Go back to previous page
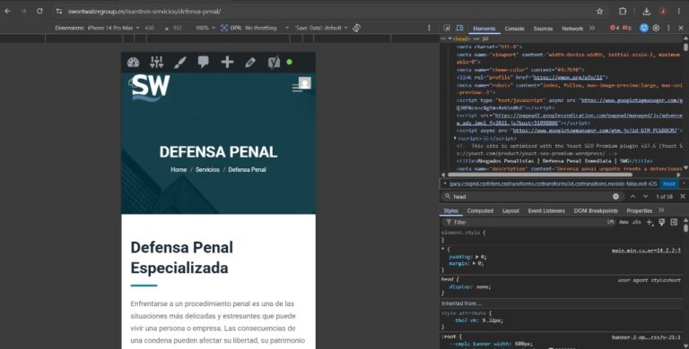The width and height of the screenshot is (689, 349). point(7,12)
